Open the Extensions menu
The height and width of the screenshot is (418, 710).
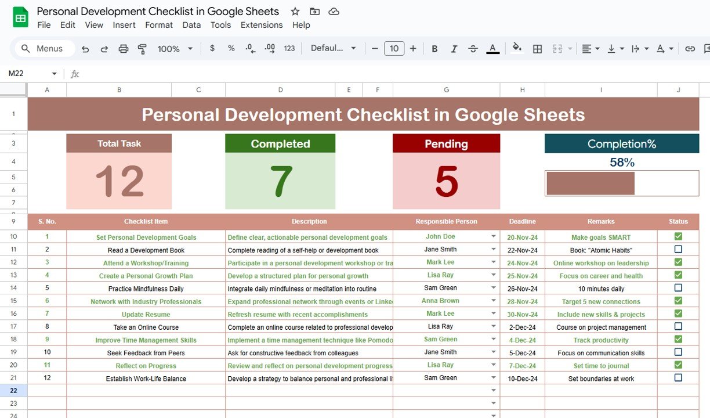coord(262,25)
